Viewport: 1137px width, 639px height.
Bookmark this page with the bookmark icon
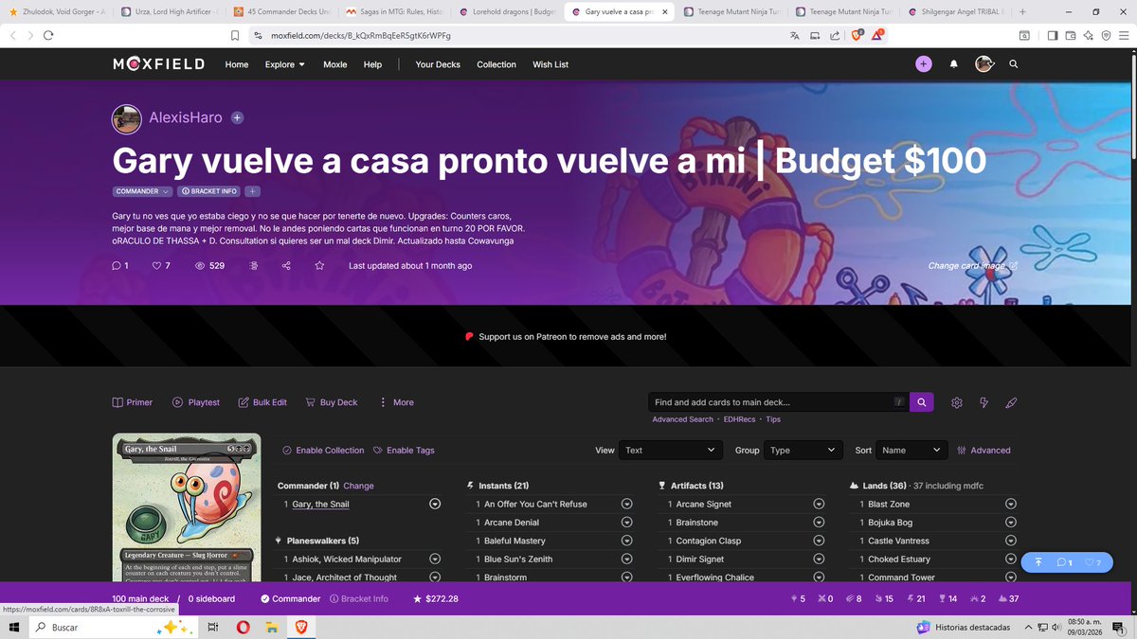click(235, 35)
